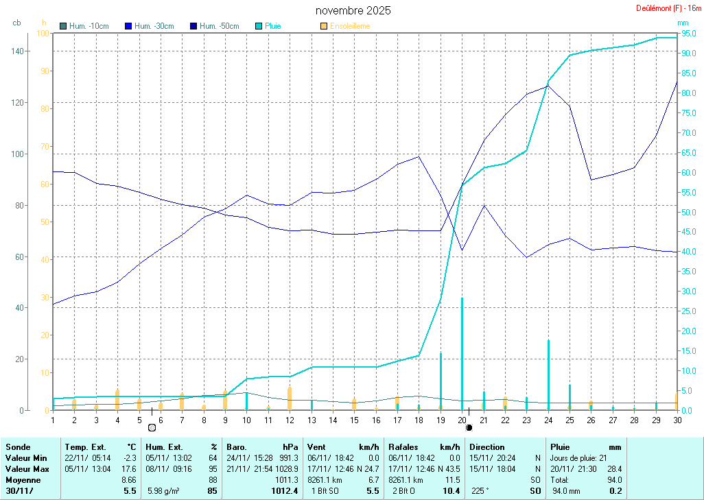Click the Hum. -50cm legend color square

click(x=194, y=26)
